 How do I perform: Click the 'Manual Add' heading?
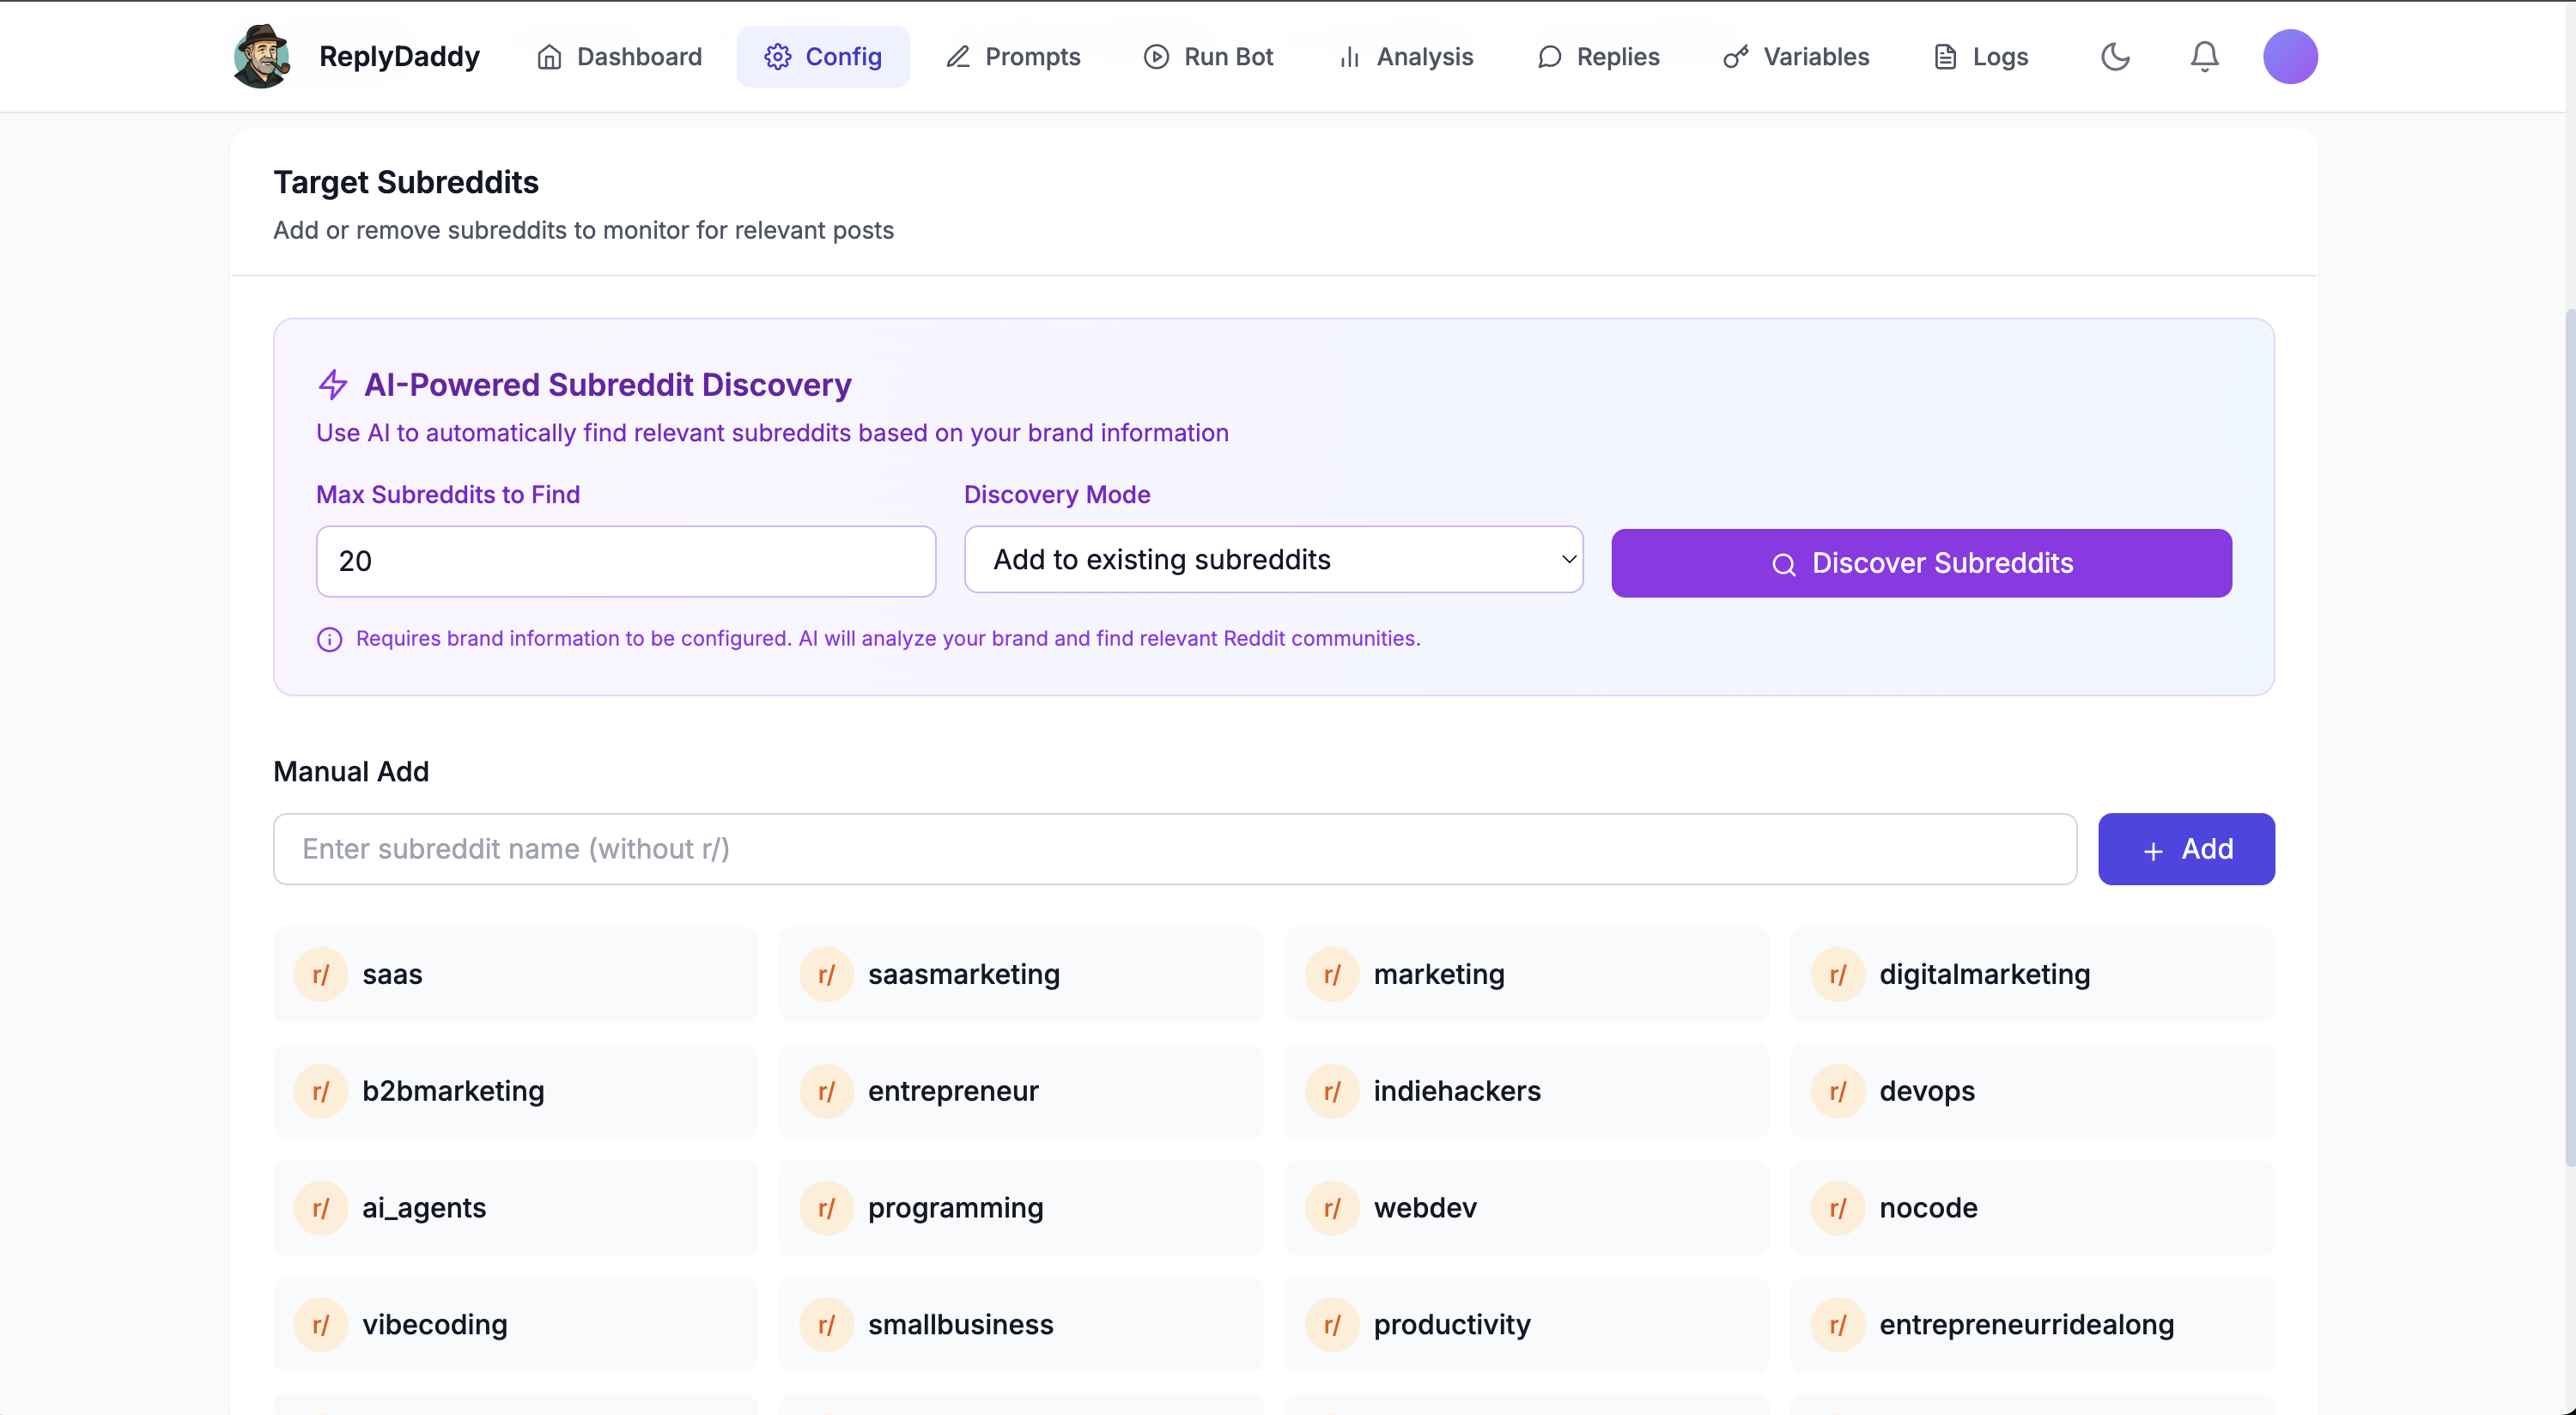tap(351, 772)
